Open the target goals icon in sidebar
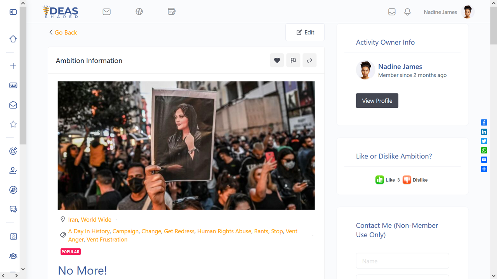 (x=13, y=151)
